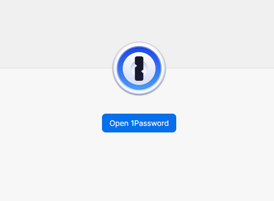Select the top half of the 1Password emblem
The image size is (274, 201).
click(x=139, y=55)
